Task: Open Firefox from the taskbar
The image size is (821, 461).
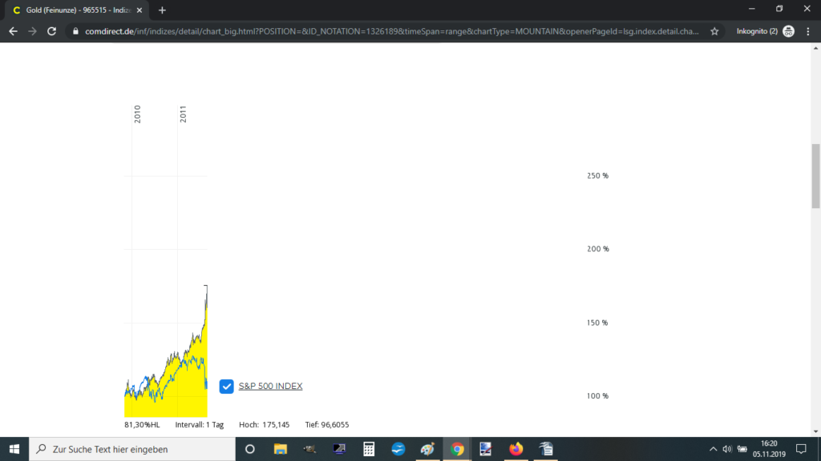Action: (x=516, y=449)
